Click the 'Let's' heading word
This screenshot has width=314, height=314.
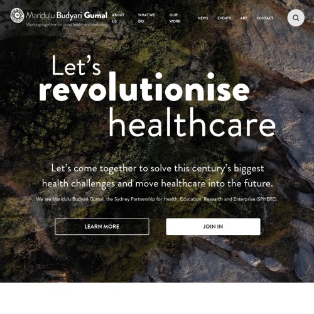pos(76,65)
